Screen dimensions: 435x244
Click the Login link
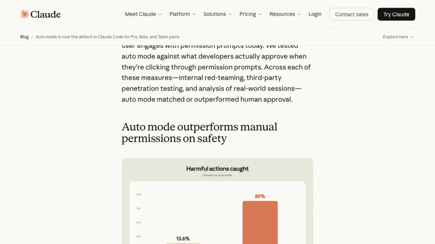coord(315,14)
